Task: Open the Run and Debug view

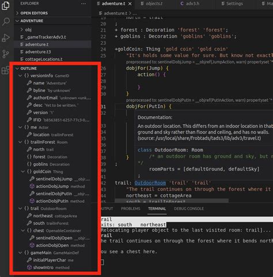Action: coord(5,37)
